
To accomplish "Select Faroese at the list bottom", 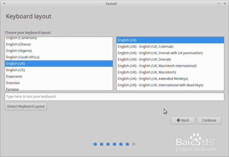I will 59,89.
